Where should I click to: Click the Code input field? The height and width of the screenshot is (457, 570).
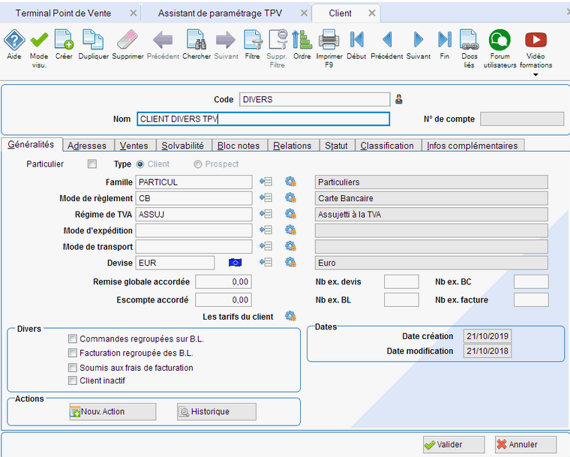point(315,99)
